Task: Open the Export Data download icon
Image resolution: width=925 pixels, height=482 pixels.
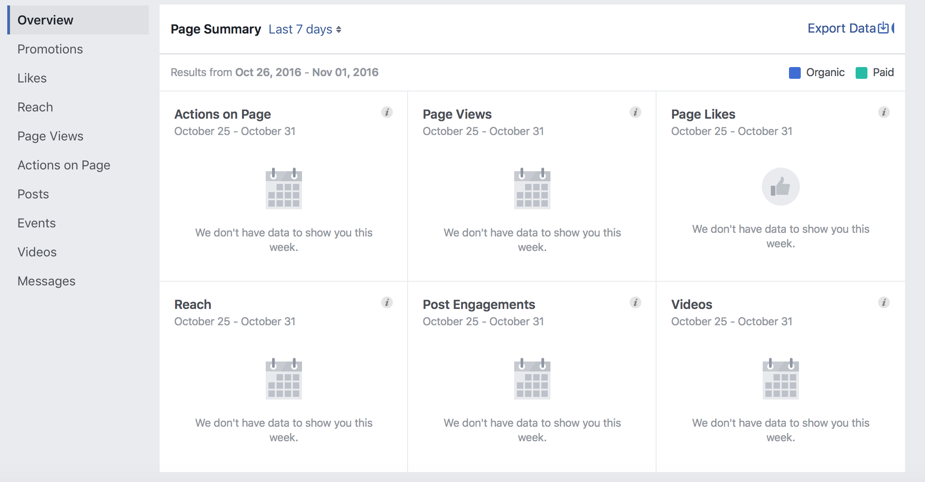Action: tap(883, 28)
